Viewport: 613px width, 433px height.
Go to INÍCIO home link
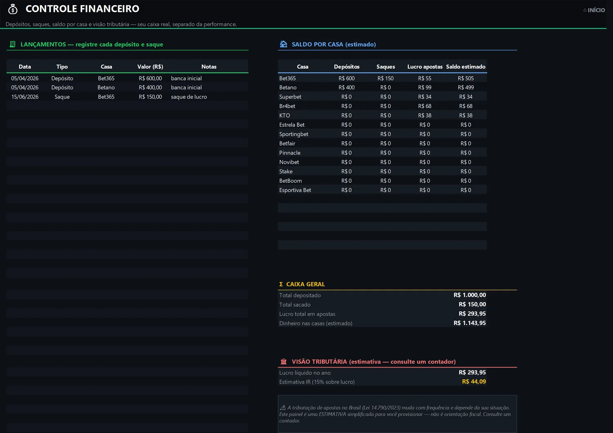pyautogui.click(x=594, y=10)
